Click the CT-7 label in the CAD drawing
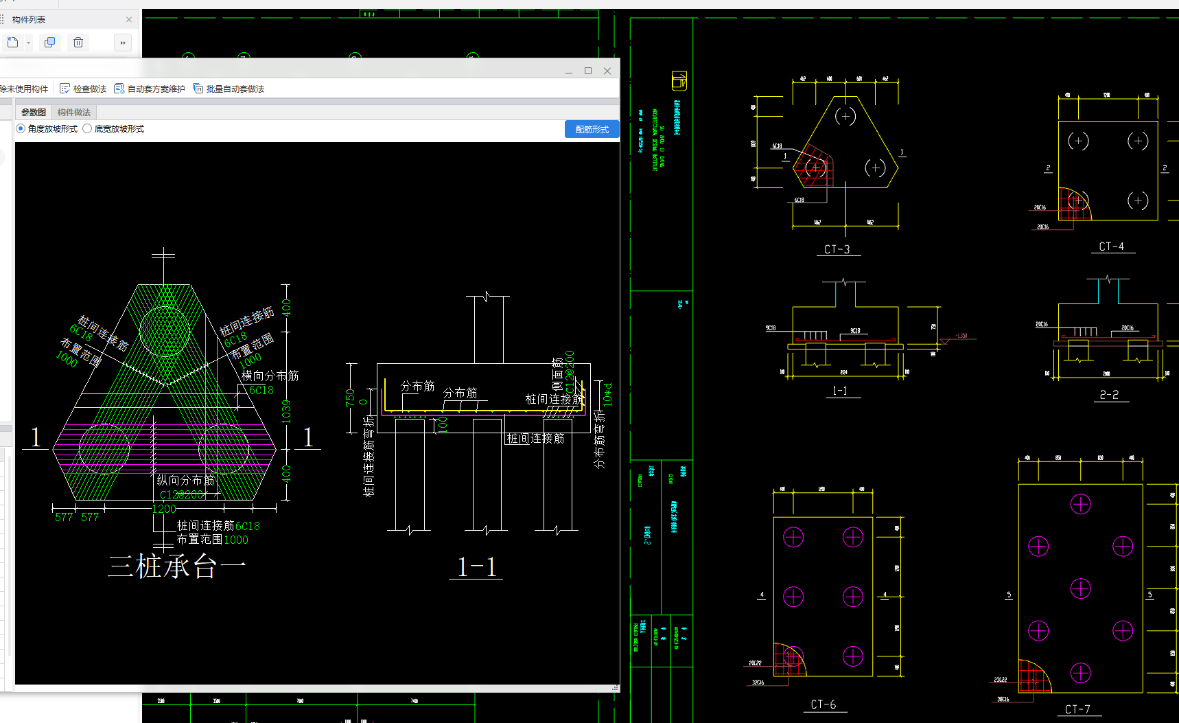The width and height of the screenshot is (1179, 723). coord(1077,709)
